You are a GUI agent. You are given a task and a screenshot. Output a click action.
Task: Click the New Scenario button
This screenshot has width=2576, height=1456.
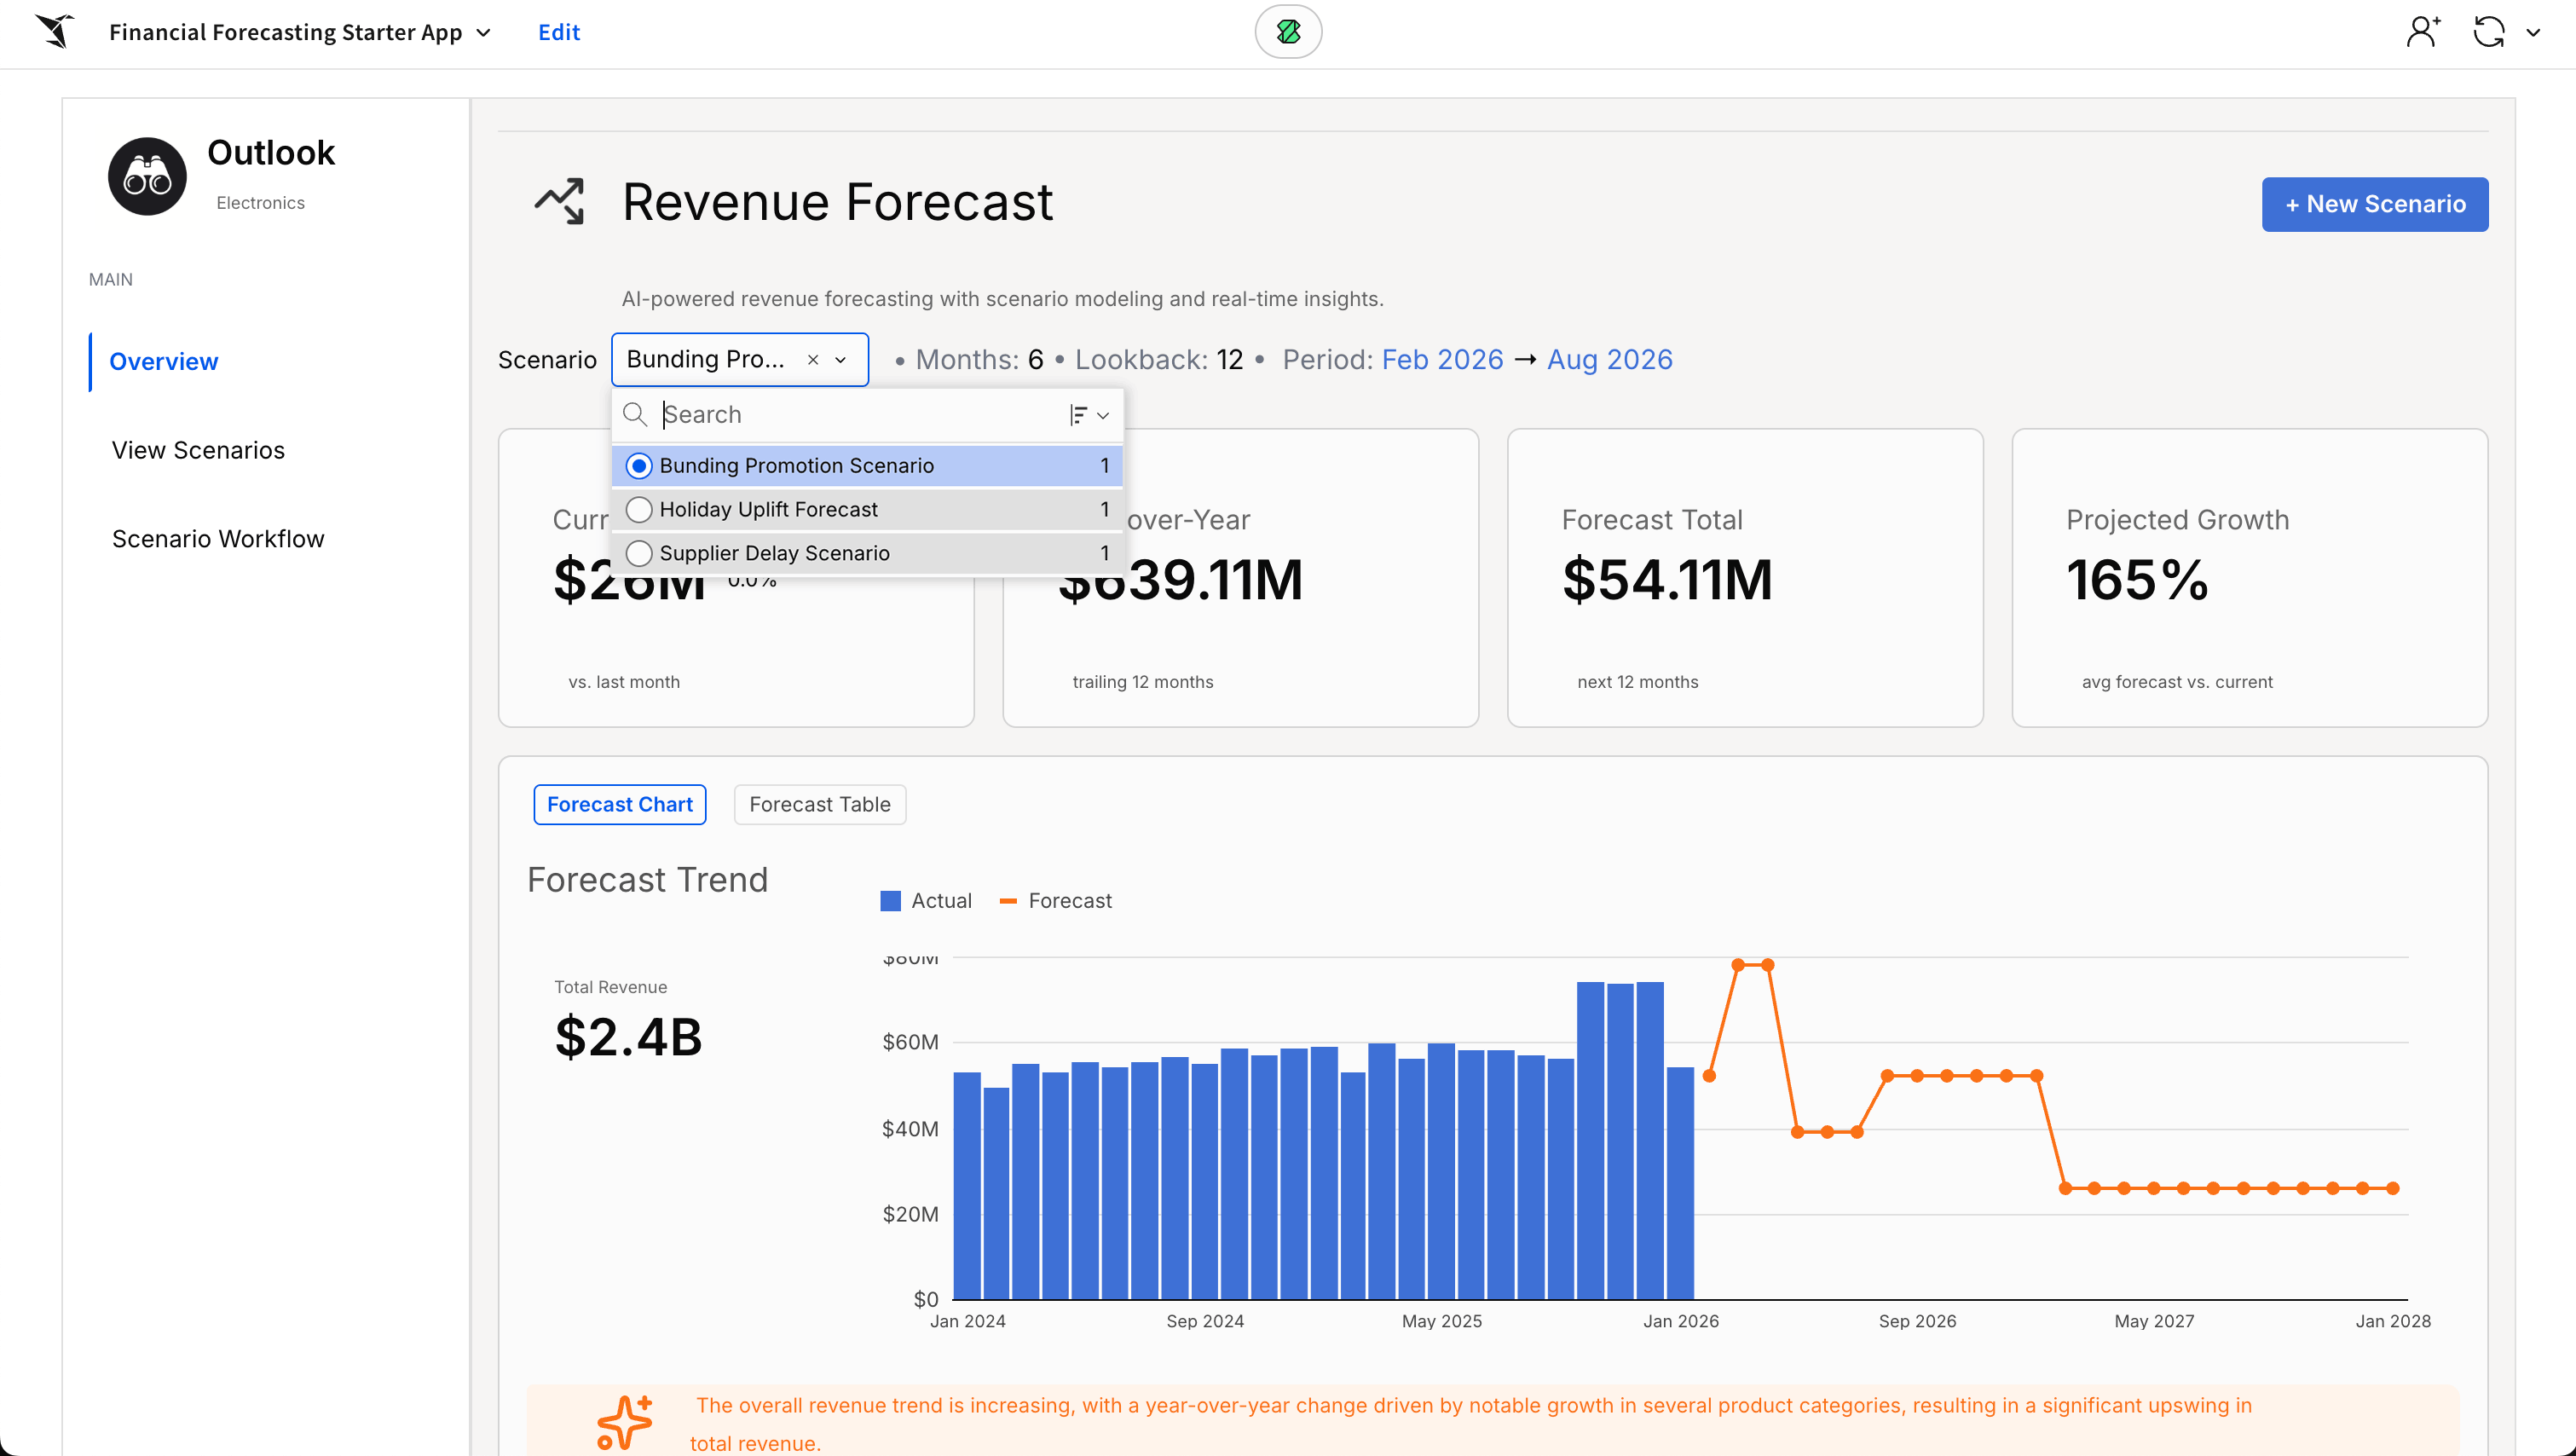coord(2374,204)
